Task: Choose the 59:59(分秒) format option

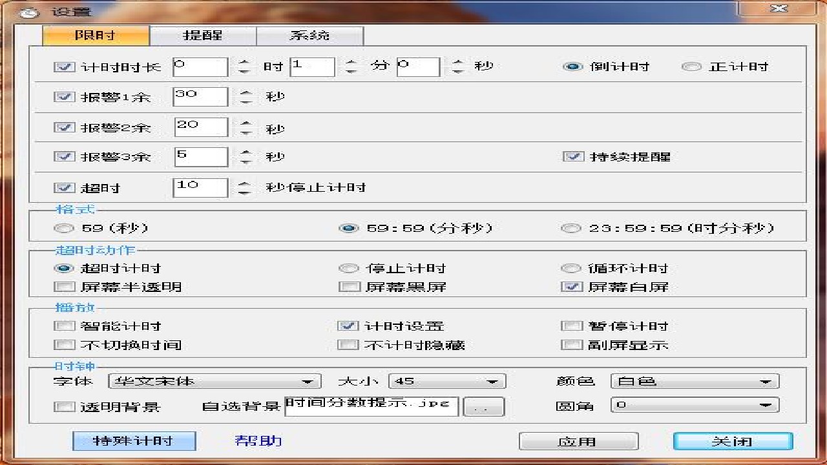Action: pyautogui.click(x=349, y=228)
